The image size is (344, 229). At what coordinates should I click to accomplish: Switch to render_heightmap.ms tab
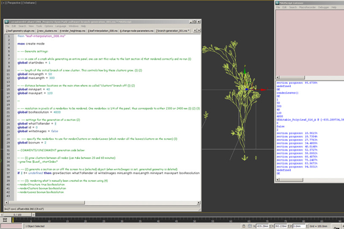pos(73,31)
